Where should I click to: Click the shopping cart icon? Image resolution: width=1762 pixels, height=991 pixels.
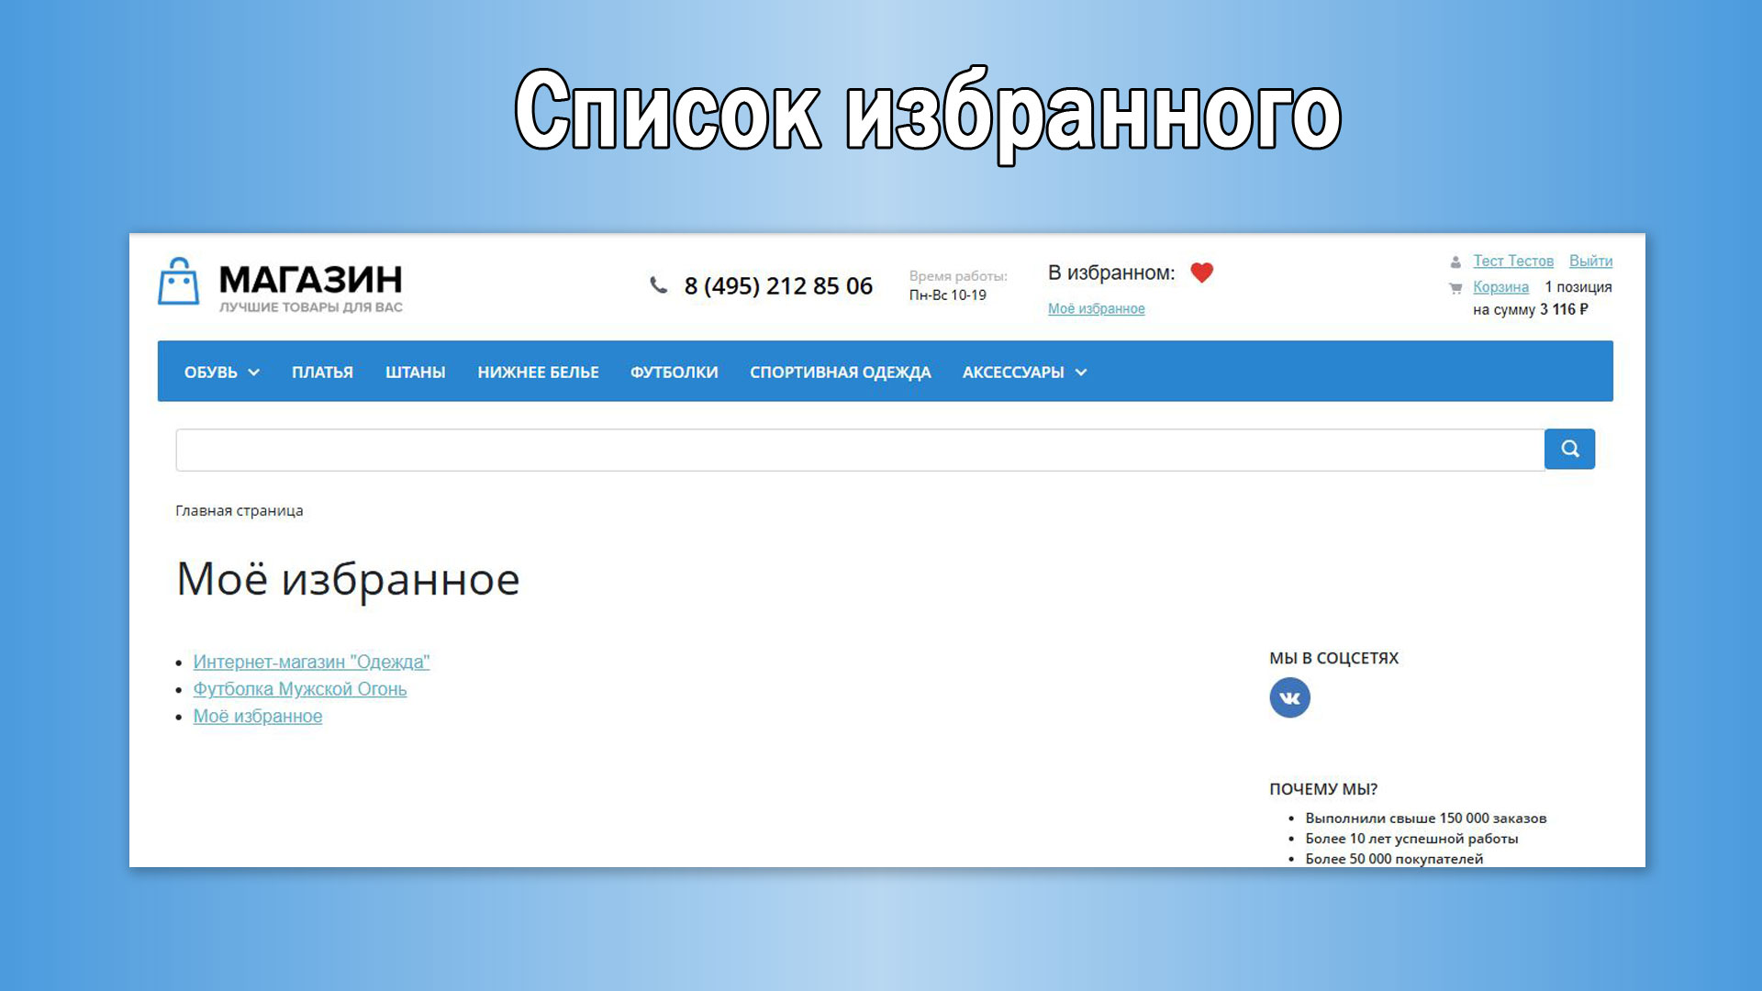[x=1455, y=288]
